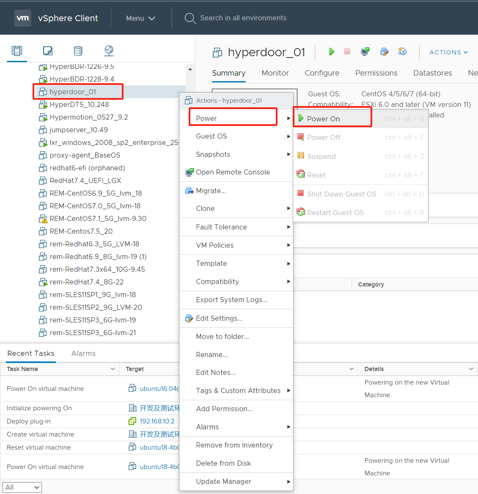Open the Datastores tab

pos(432,73)
